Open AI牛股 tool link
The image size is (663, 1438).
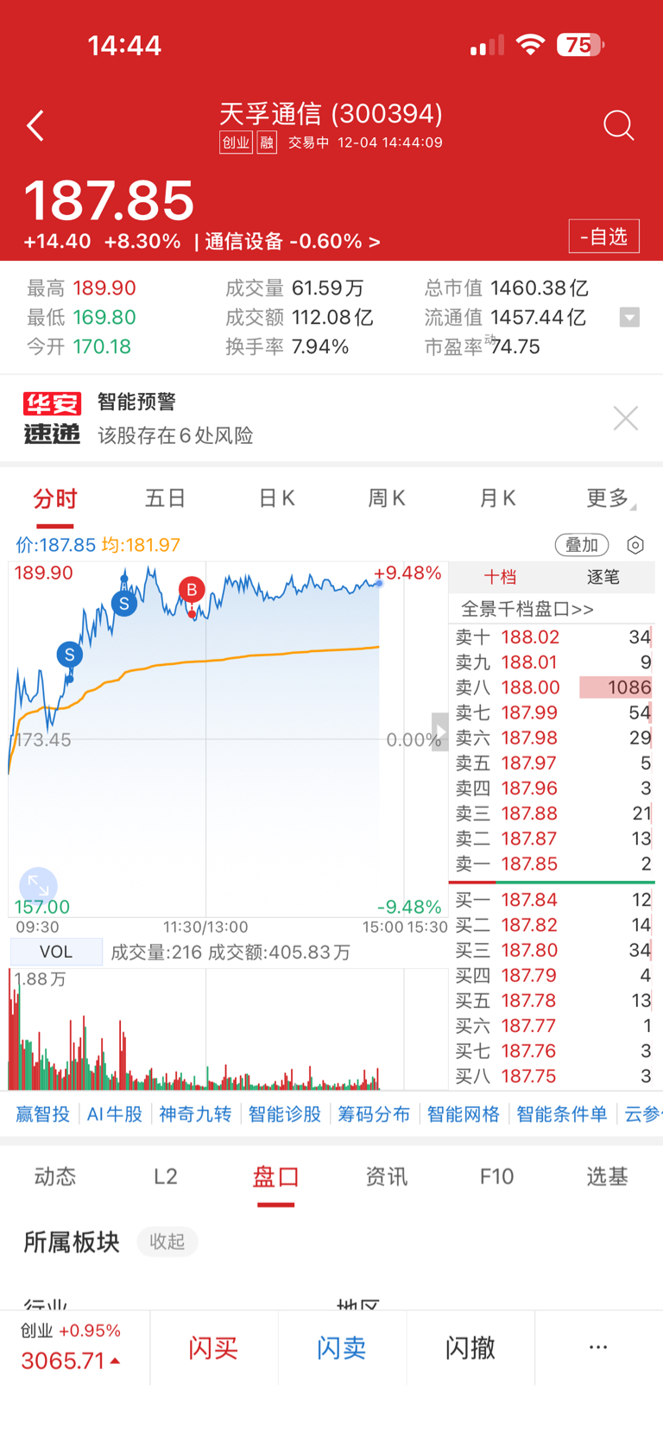pos(115,1114)
